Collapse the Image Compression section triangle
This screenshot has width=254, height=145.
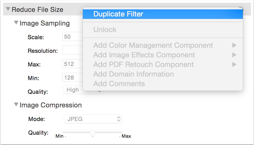tap(16, 104)
